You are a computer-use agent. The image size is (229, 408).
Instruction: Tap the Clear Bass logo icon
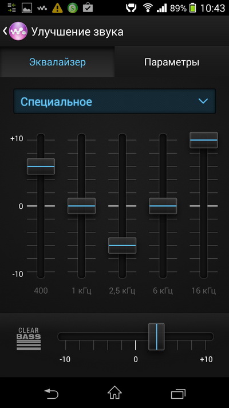point(29,339)
